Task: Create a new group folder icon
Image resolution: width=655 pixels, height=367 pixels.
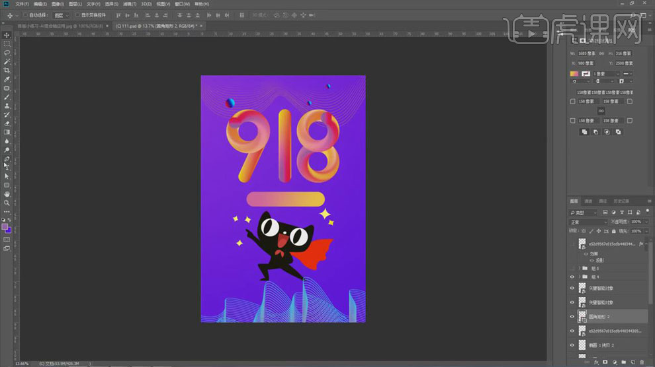Action: (x=624, y=362)
